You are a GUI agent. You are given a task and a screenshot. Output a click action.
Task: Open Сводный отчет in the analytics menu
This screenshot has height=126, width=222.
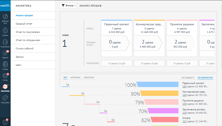24,24
